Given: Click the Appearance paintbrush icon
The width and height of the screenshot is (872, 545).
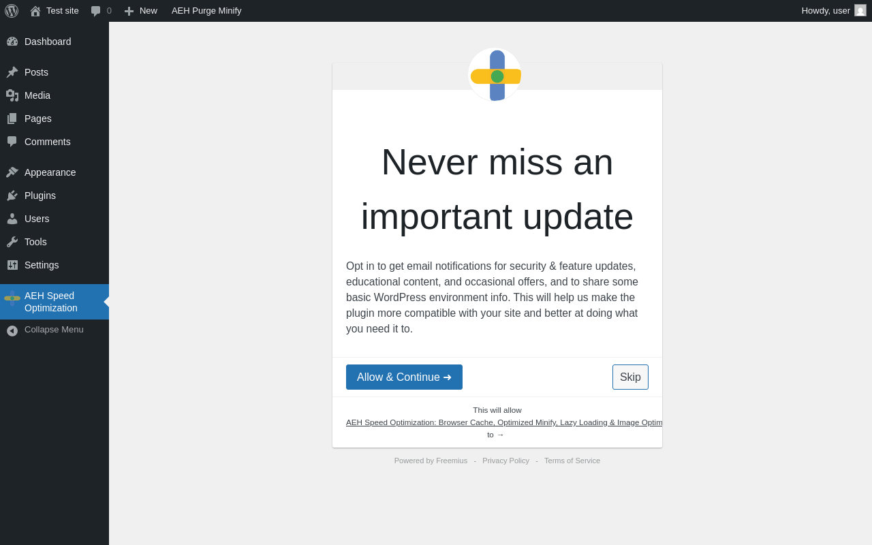Looking at the screenshot, I should [12, 172].
